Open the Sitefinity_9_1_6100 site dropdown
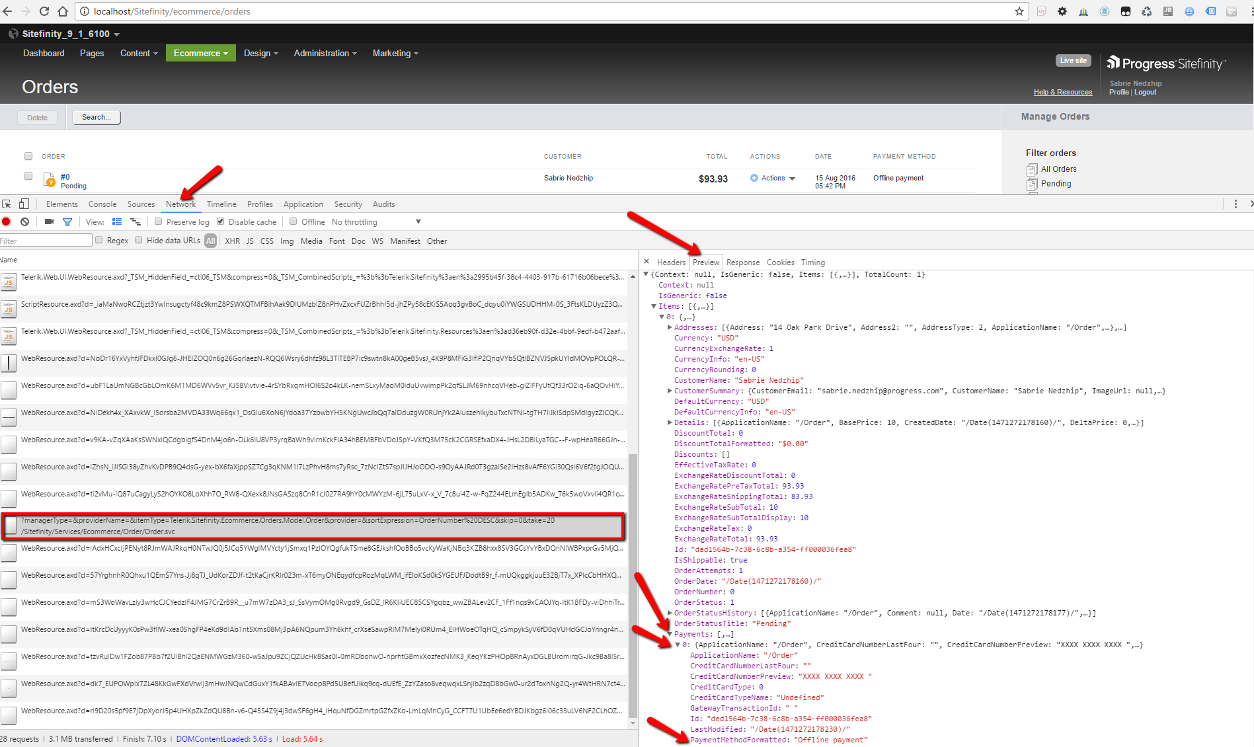The image size is (1254, 747). point(71,34)
